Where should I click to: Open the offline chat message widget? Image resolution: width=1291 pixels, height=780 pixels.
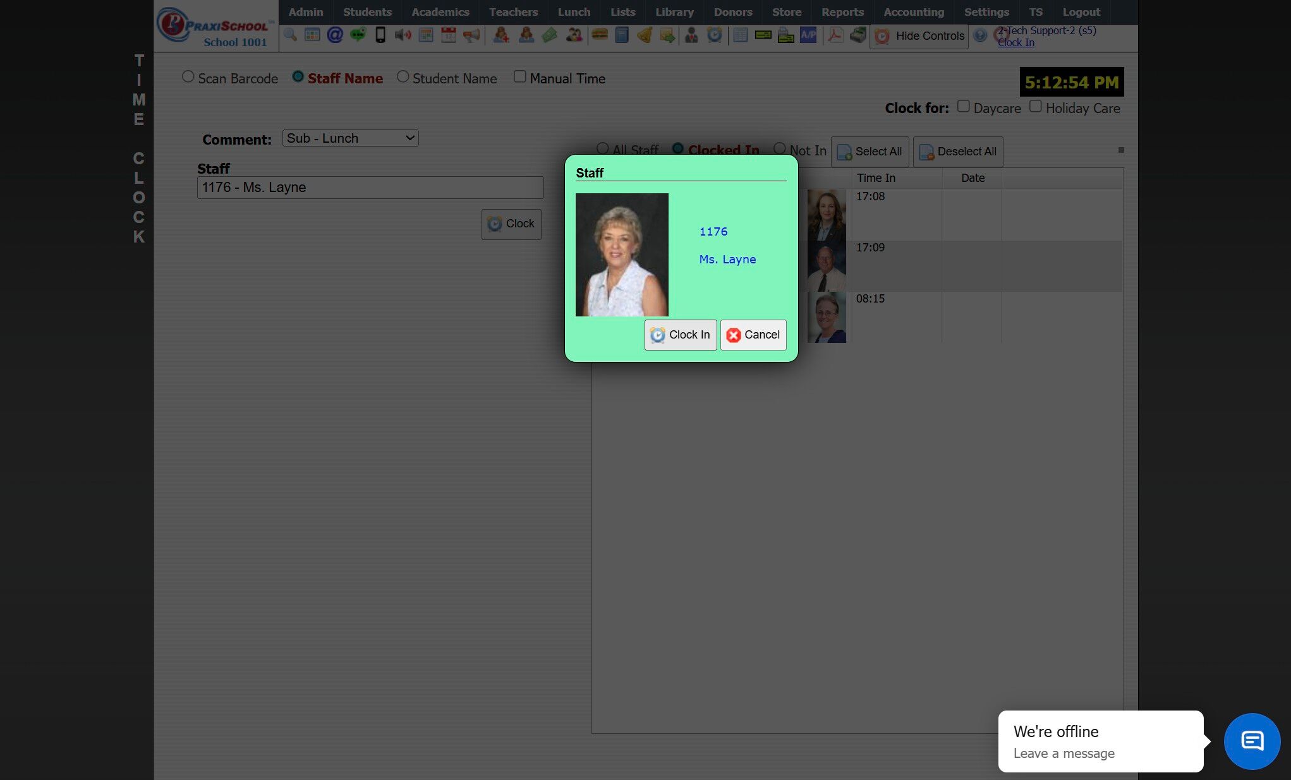coord(1251,741)
